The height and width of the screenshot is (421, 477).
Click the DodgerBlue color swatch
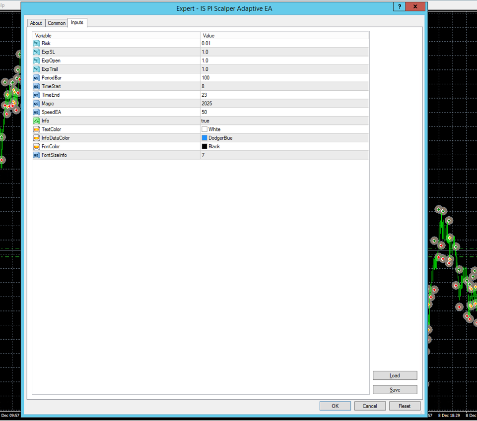204,138
